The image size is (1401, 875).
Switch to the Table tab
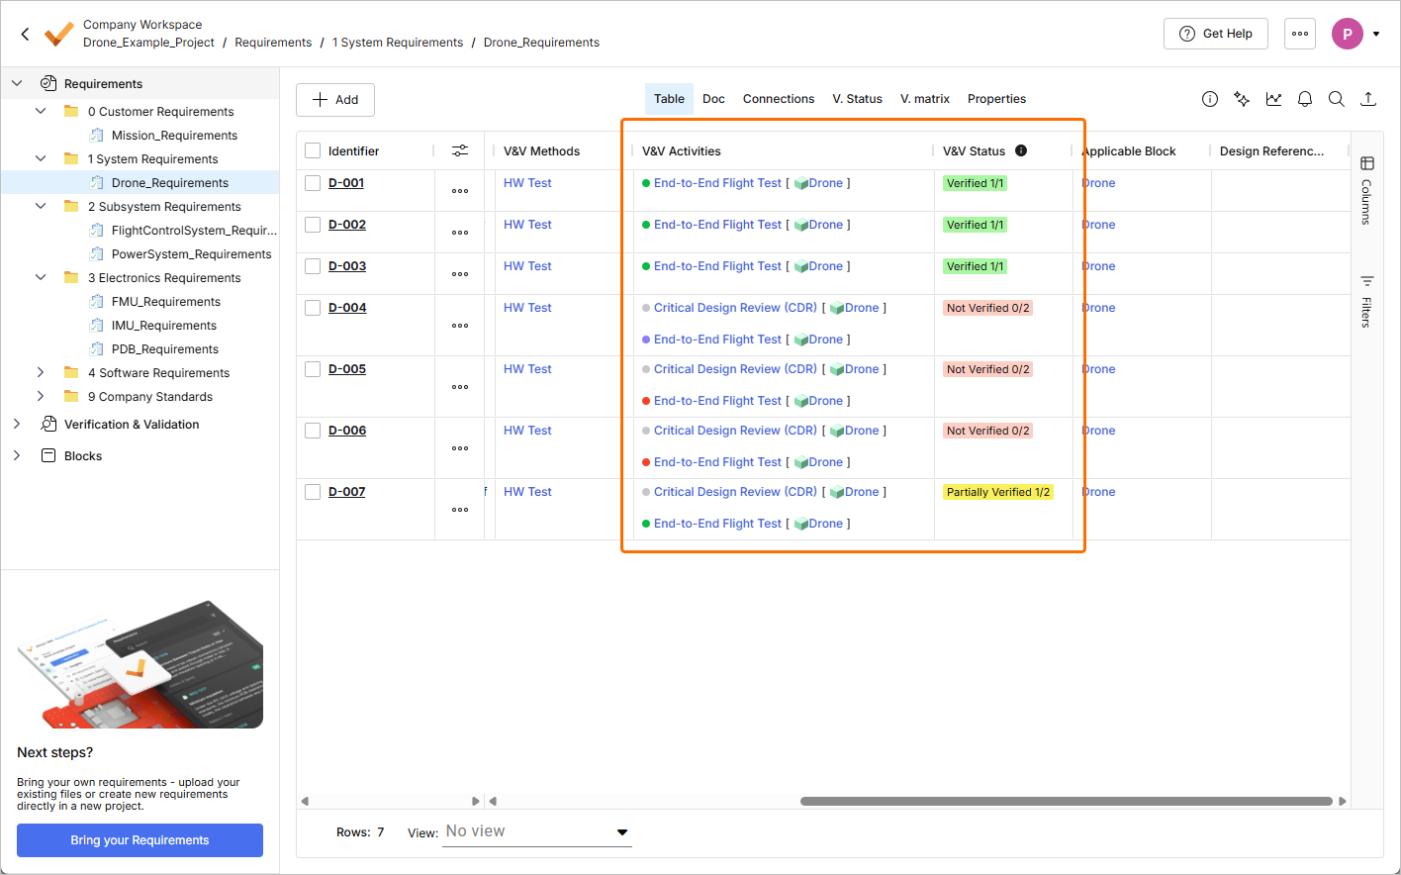coord(669,99)
